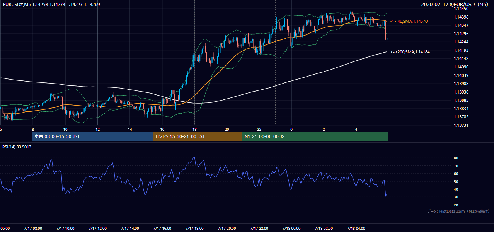Click price axis label 1.14296
494x232 pixels.
tap(462, 34)
